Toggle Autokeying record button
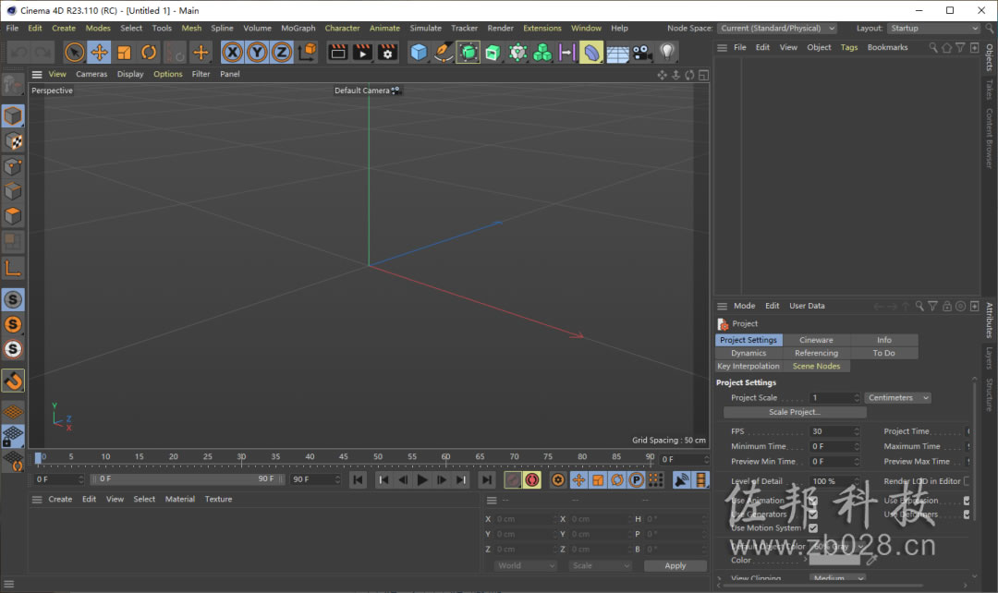Image resolution: width=998 pixels, height=593 pixels. click(x=532, y=479)
